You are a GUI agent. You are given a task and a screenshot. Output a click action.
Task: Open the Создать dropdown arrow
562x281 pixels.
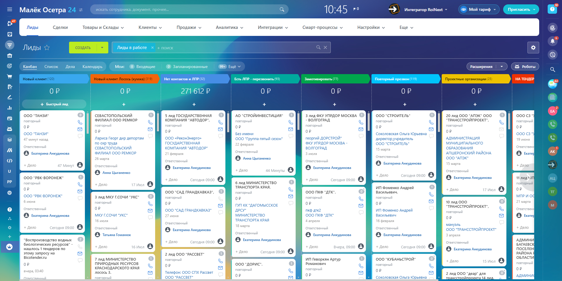(x=102, y=48)
